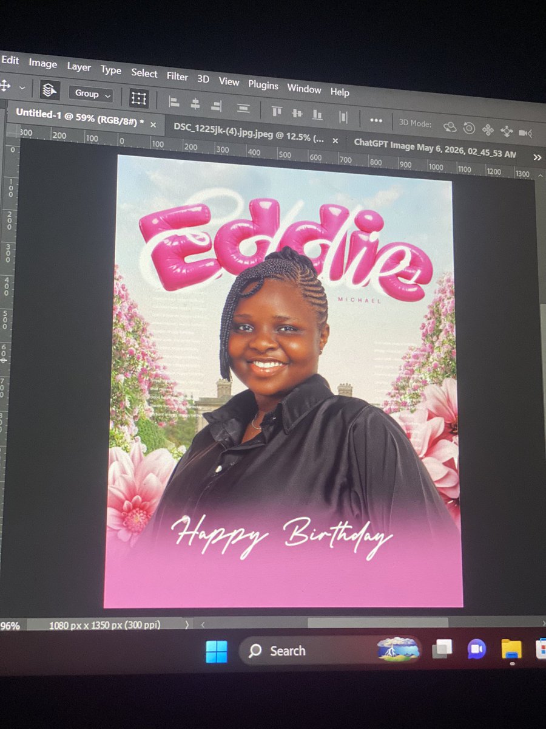Image resolution: width=546 pixels, height=729 pixels.
Task: Switch to the DSC_1225jk-(4).jpg.jpeg tab
Action: click(250, 133)
